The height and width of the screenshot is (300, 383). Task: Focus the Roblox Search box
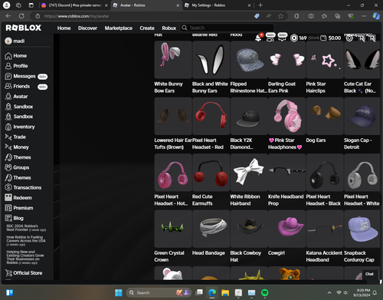pos(227,28)
